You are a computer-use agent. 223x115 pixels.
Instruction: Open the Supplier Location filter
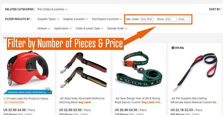[x=76, y=19]
